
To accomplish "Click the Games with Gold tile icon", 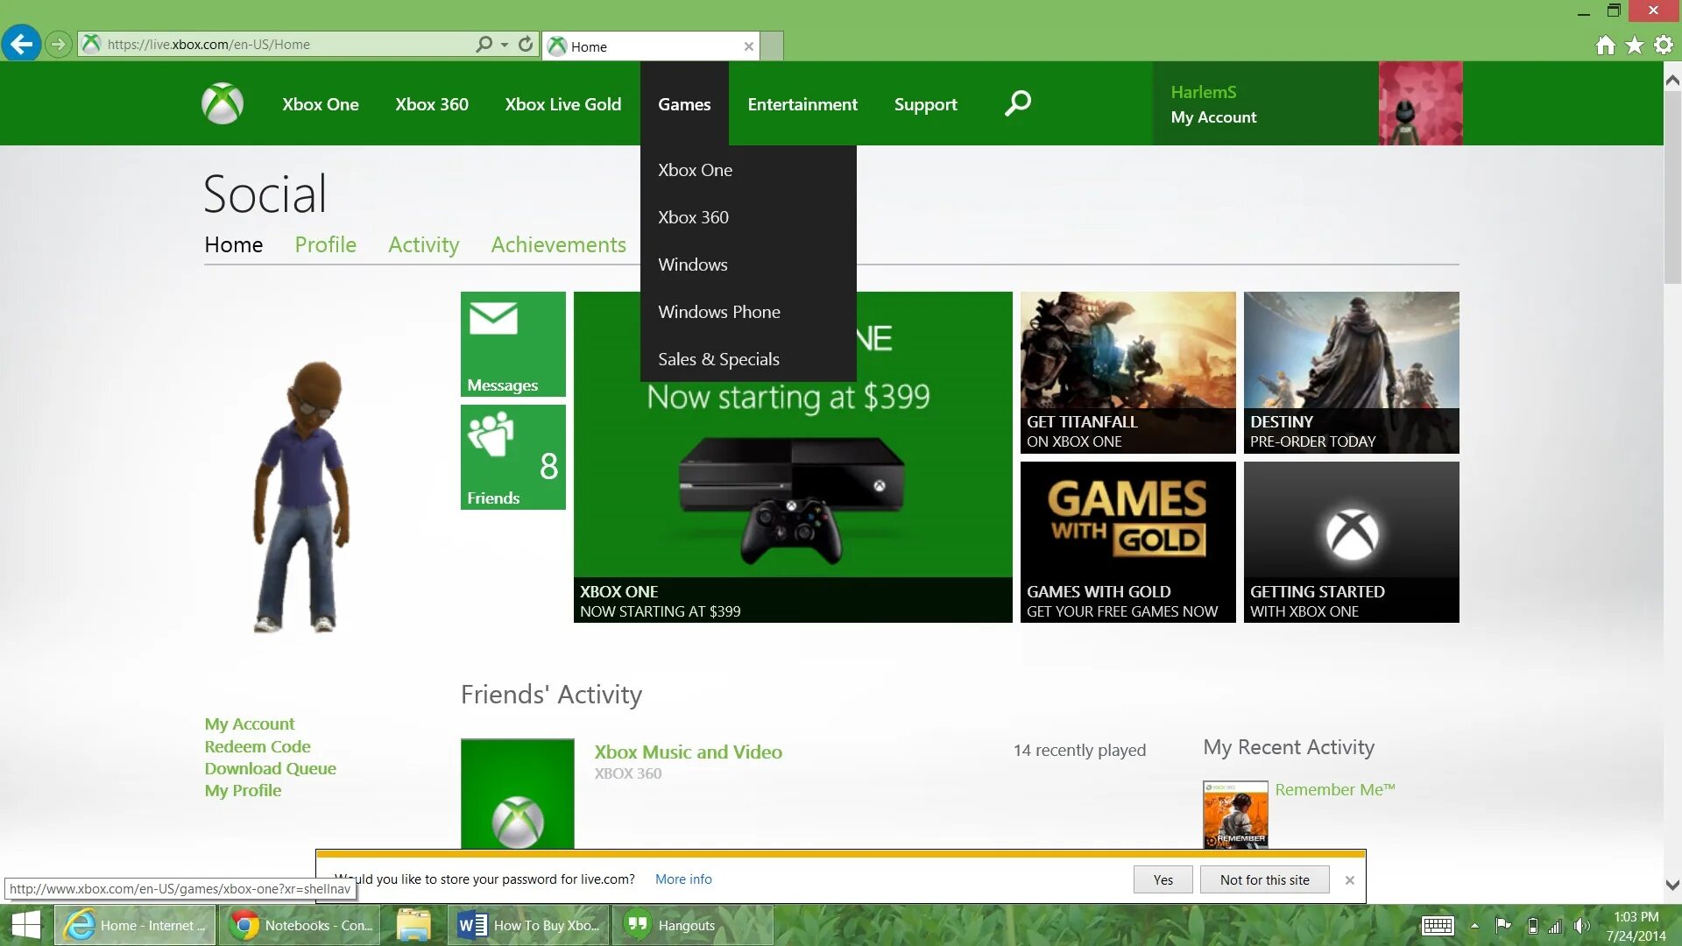I will tap(1127, 540).
